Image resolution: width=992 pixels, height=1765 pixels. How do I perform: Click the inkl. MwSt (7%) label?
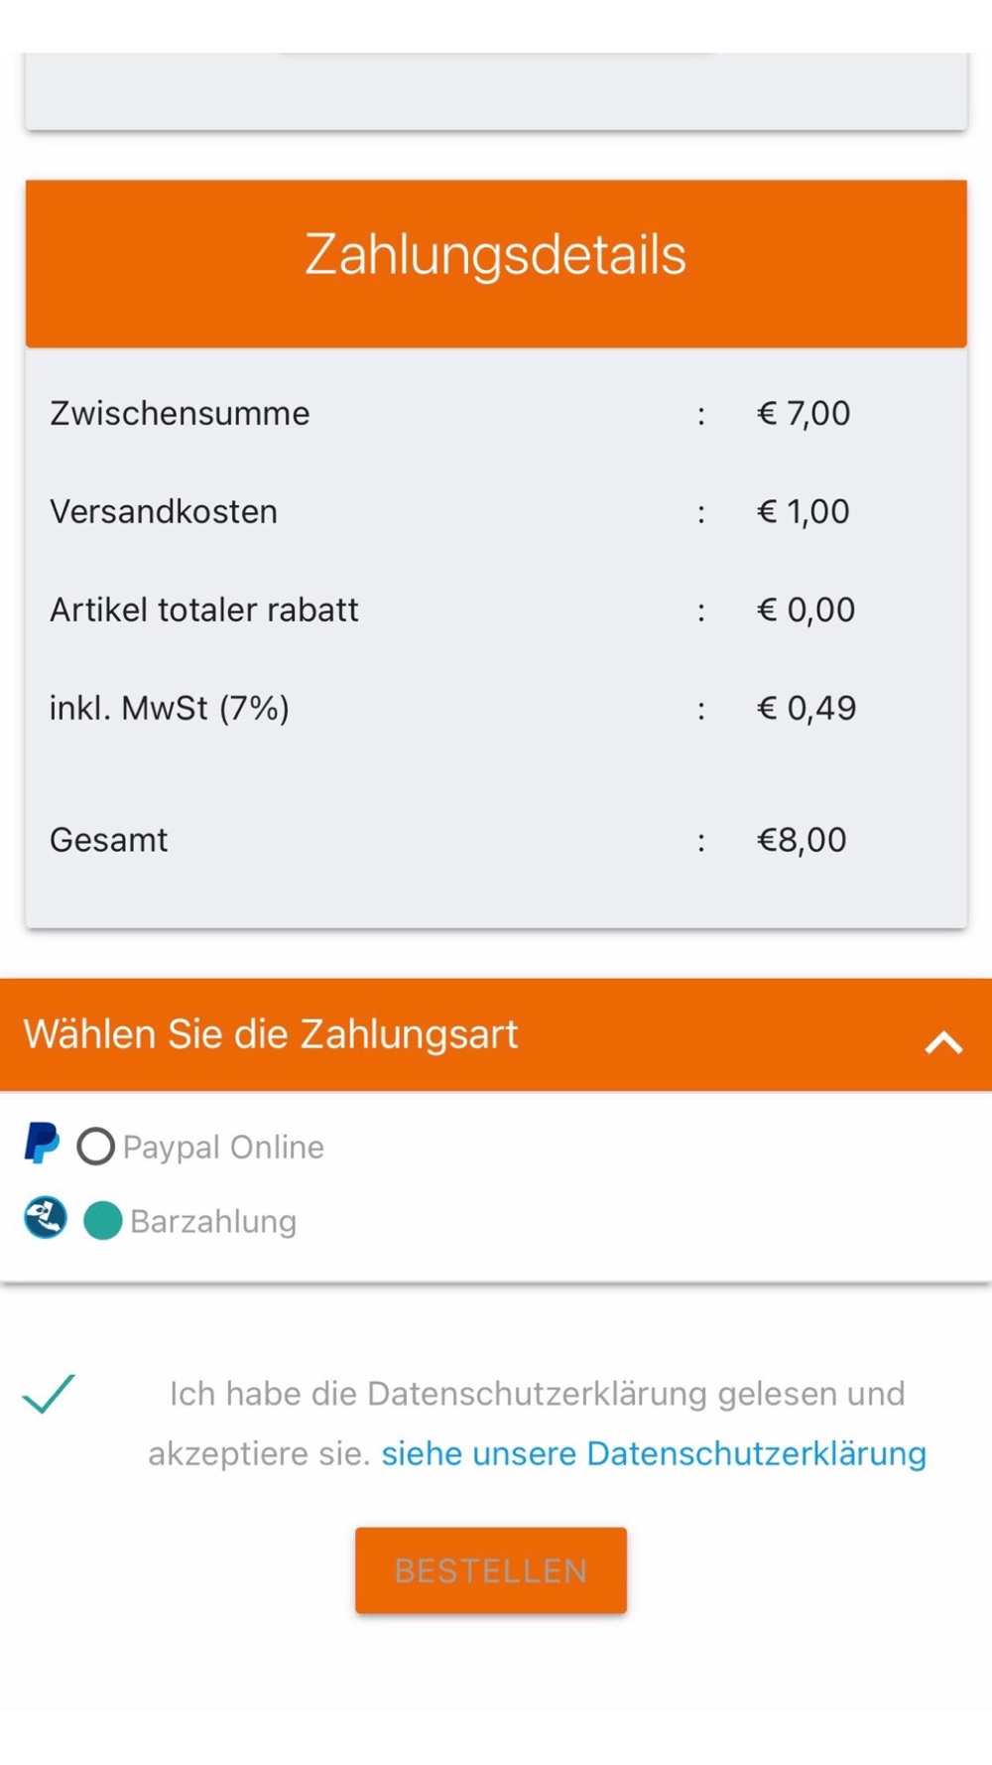[x=170, y=709]
